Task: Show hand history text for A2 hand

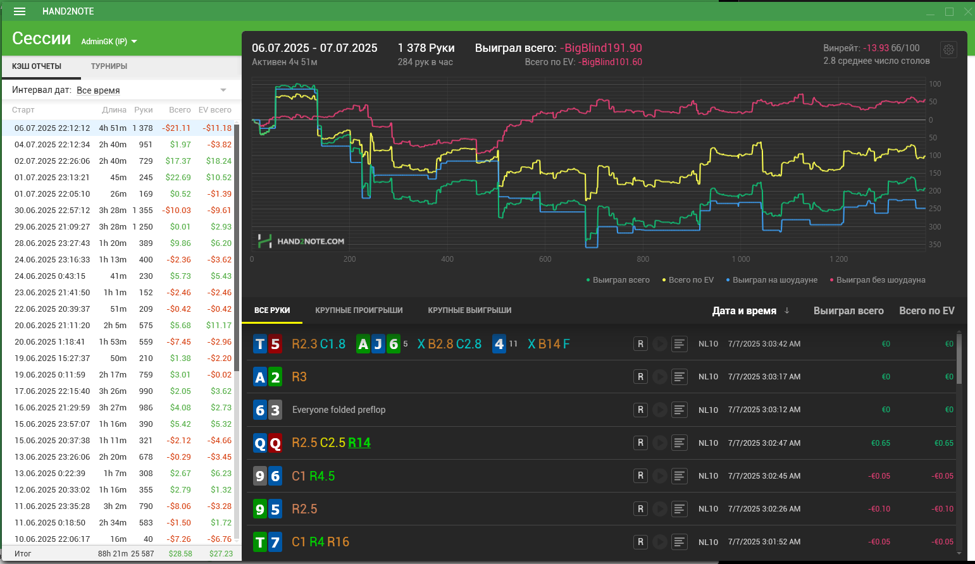Action: coord(680,377)
